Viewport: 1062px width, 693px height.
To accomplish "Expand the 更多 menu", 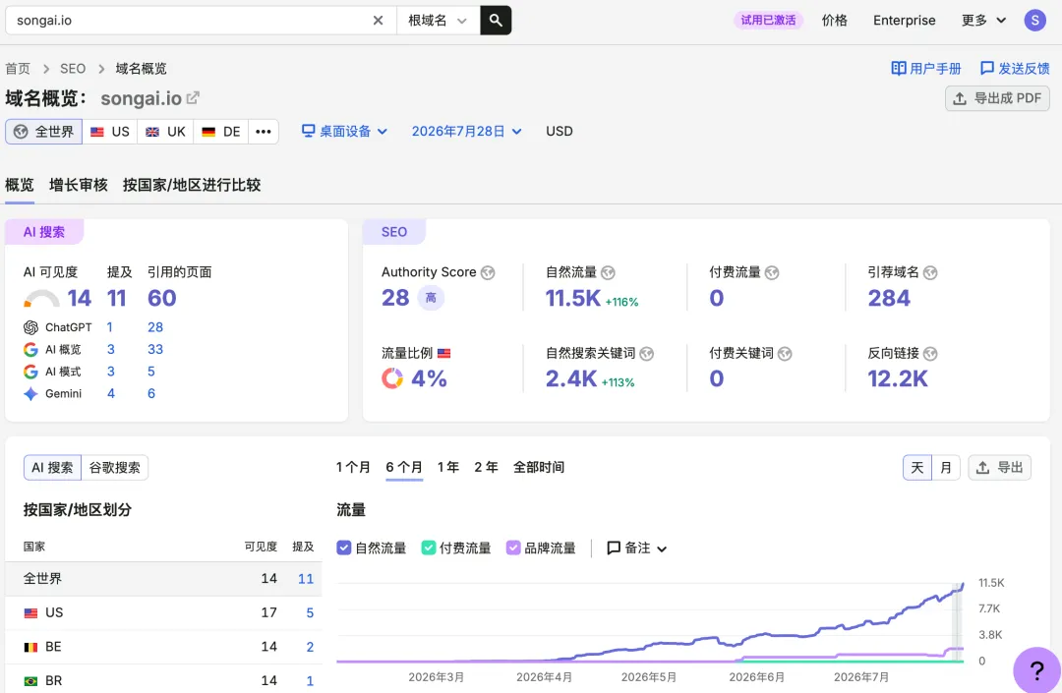I will pyautogui.click(x=983, y=21).
